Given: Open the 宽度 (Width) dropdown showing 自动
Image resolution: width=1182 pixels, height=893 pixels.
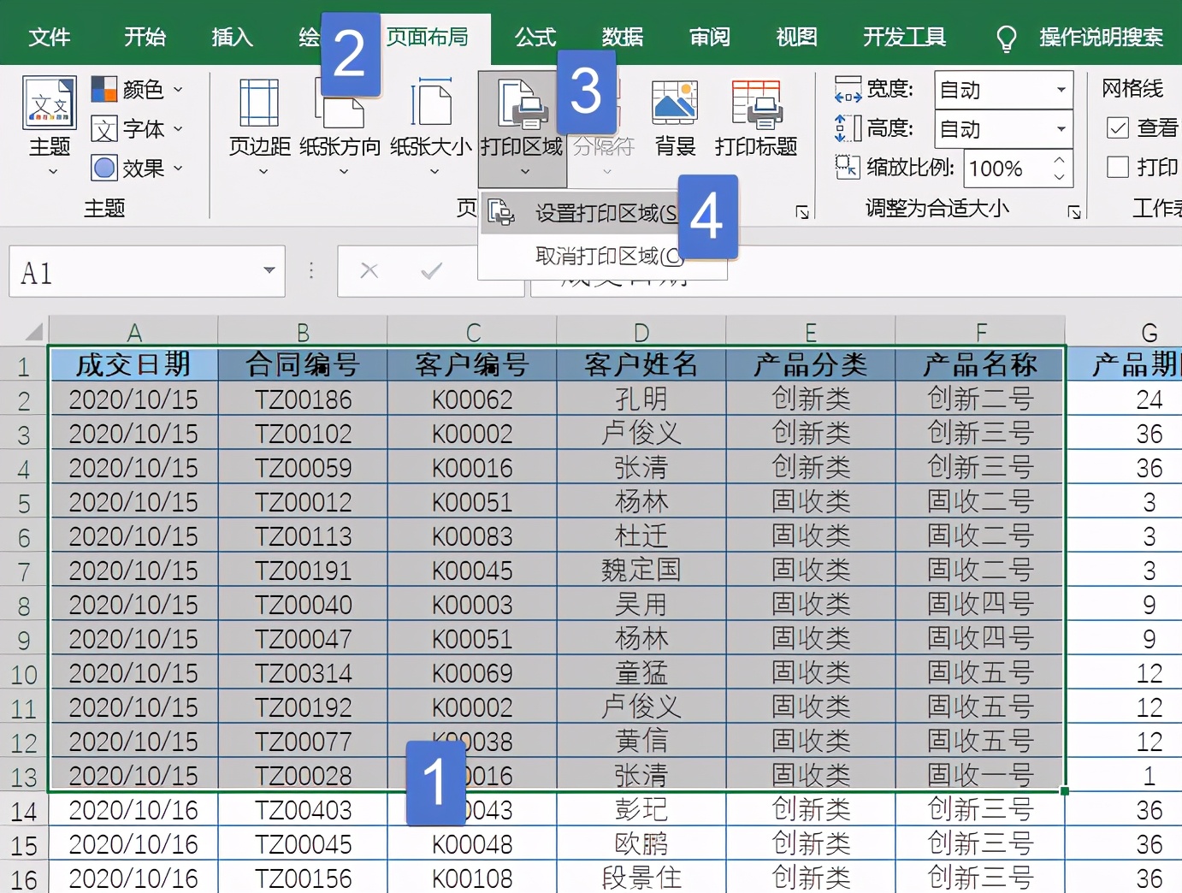Looking at the screenshot, I should point(1061,89).
